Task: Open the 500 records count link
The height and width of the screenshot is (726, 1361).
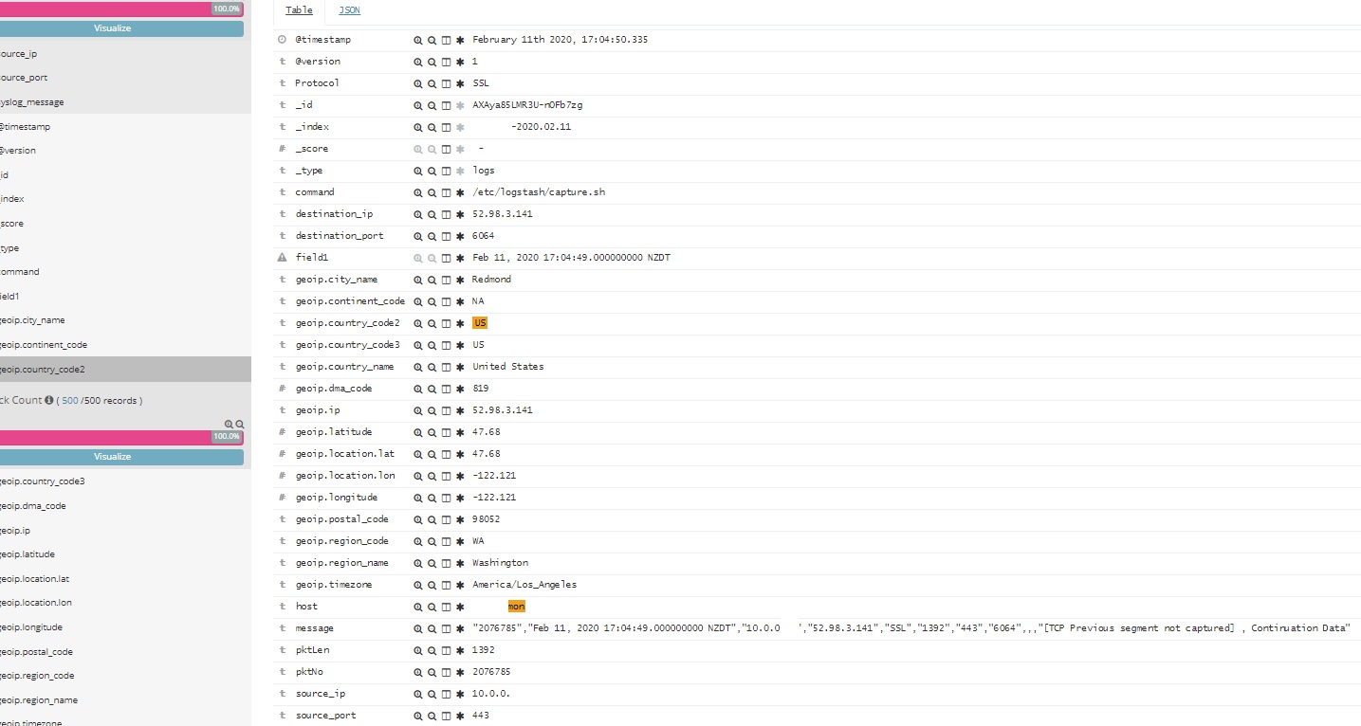Action: click(70, 400)
